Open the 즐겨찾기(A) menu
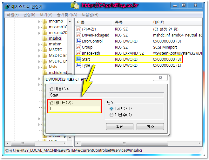This screenshot has height=160, width=209. [67, 15]
